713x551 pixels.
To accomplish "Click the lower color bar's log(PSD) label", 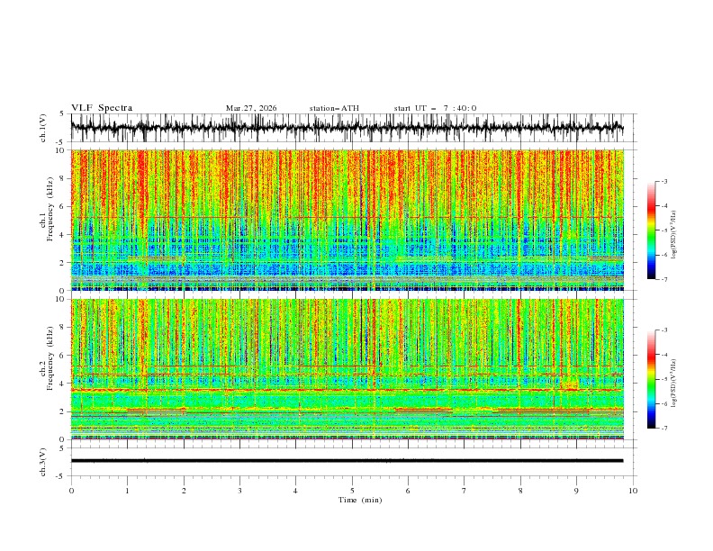I will [673, 384].
